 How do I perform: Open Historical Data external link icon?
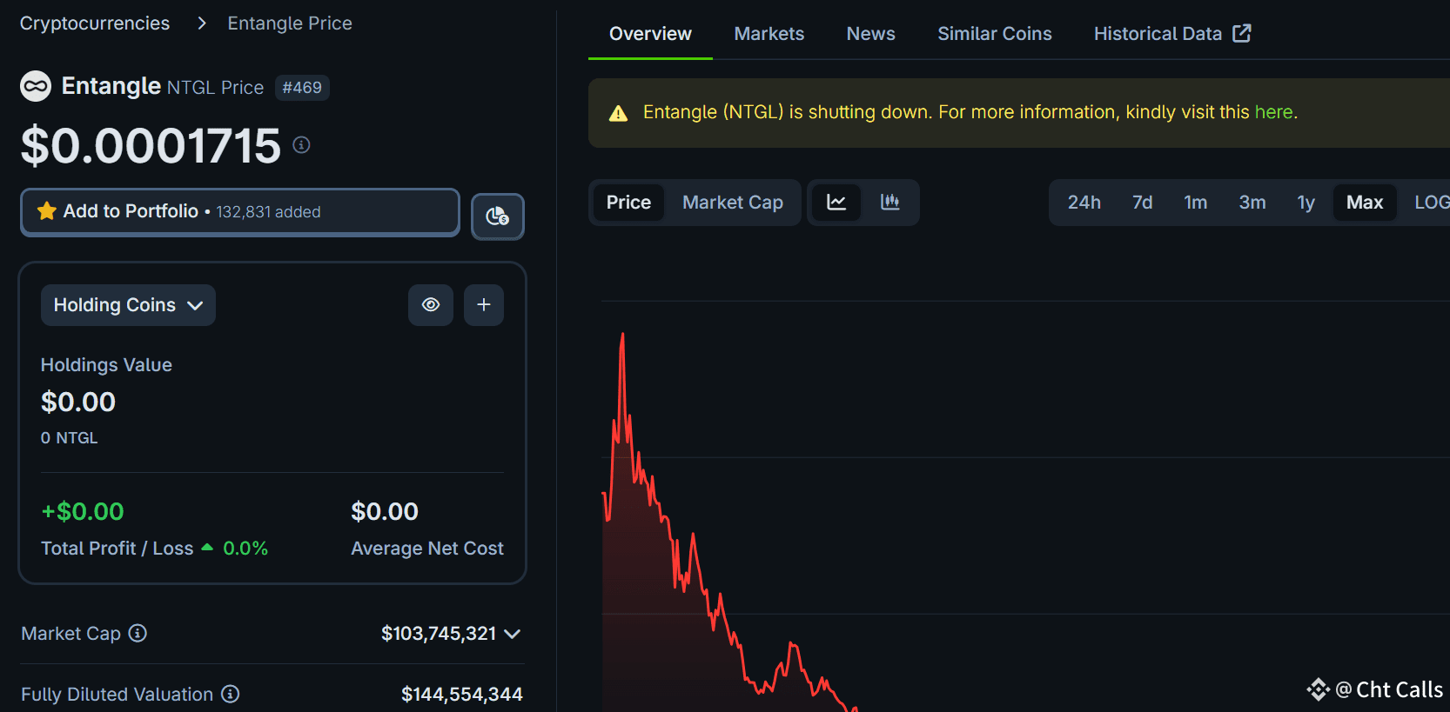pyautogui.click(x=1242, y=33)
